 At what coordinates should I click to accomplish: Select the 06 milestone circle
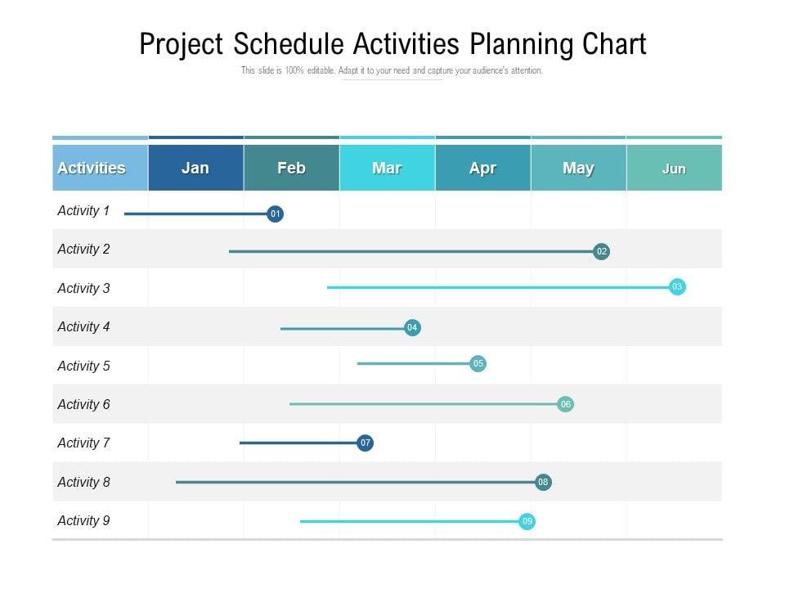tap(565, 404)
